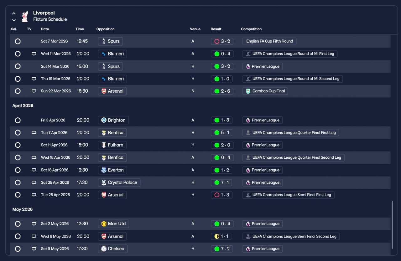The height and width of the screenshot is (261, 401).
Task: Select the radio button for the Sat 2 May Man Utd match
Action: (x=18, y=224)
